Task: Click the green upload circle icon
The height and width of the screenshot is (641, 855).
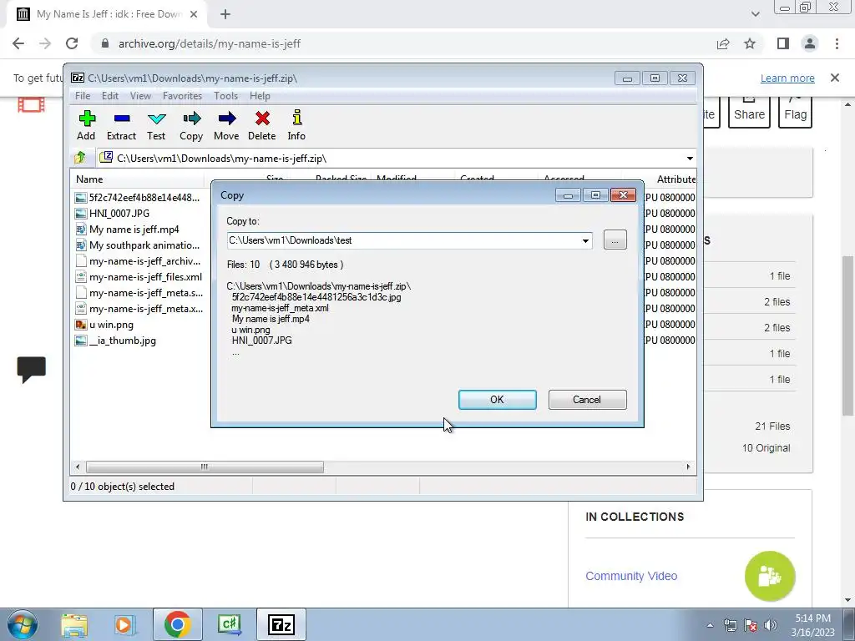Action: pyautogui.click(x=770, y=576)
